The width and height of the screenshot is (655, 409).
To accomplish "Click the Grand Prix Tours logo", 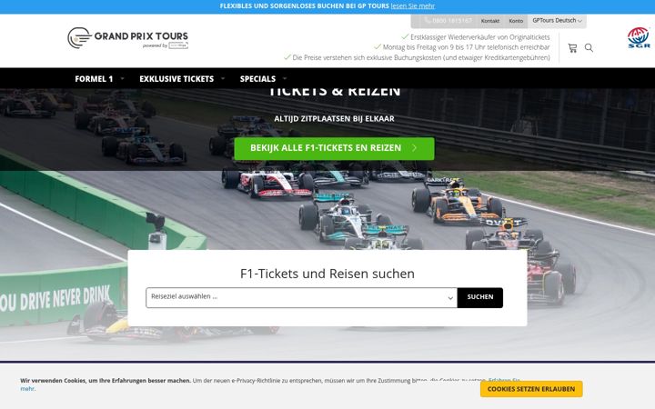I will coord(128,38).
